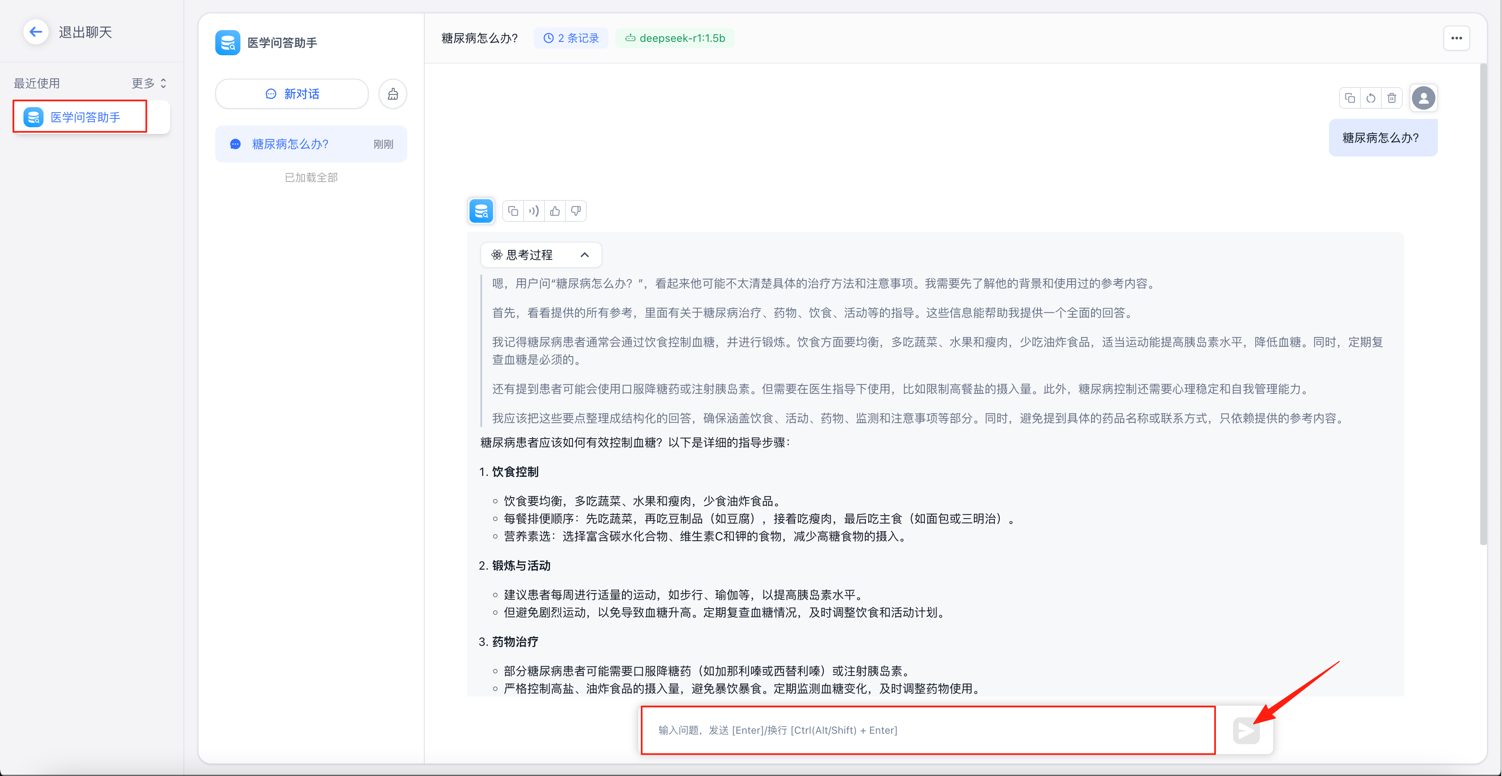Click the question input text box
This screenshot has height=776, width=1502.
coord(927,730)
